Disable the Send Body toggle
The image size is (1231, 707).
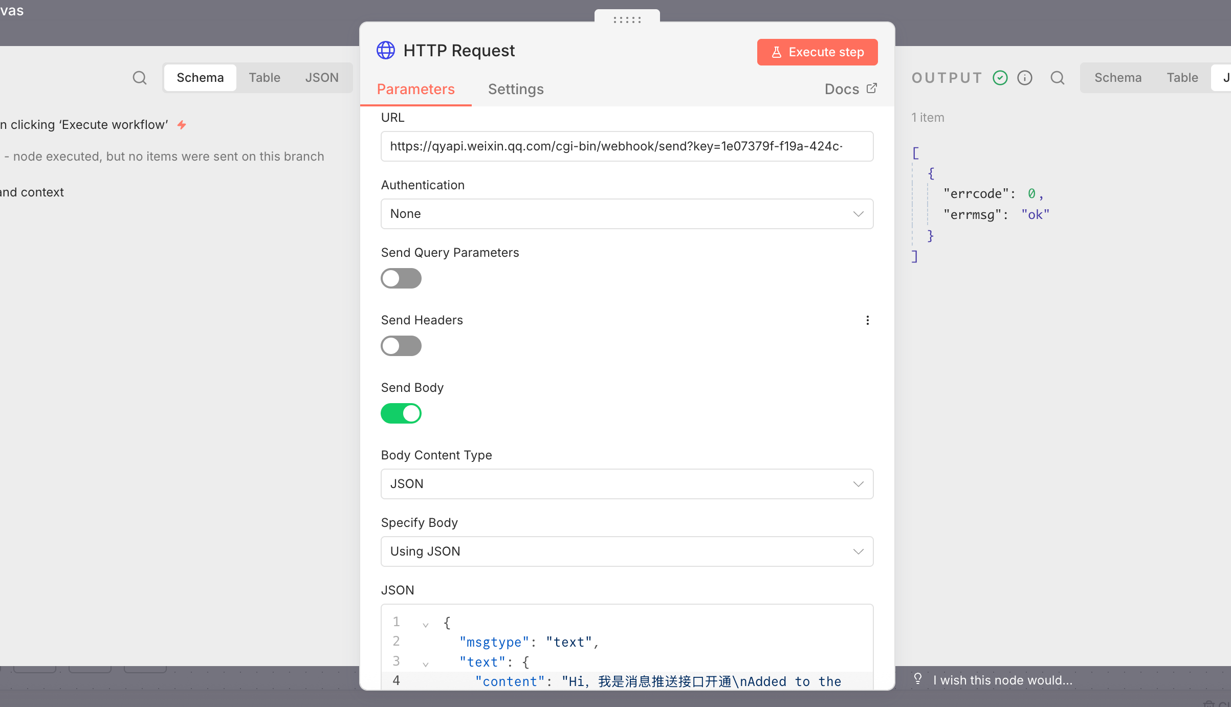401,413
